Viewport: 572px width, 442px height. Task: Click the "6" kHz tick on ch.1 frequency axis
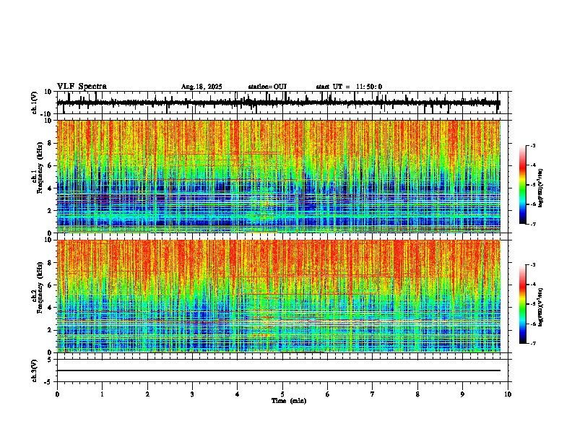pos(51,165)
